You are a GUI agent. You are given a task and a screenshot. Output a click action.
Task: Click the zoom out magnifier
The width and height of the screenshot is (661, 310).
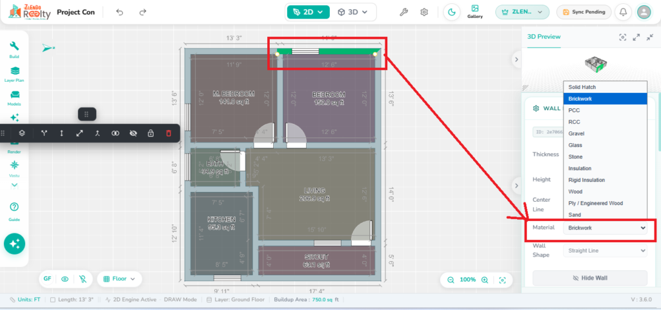[x=451, y=280]
